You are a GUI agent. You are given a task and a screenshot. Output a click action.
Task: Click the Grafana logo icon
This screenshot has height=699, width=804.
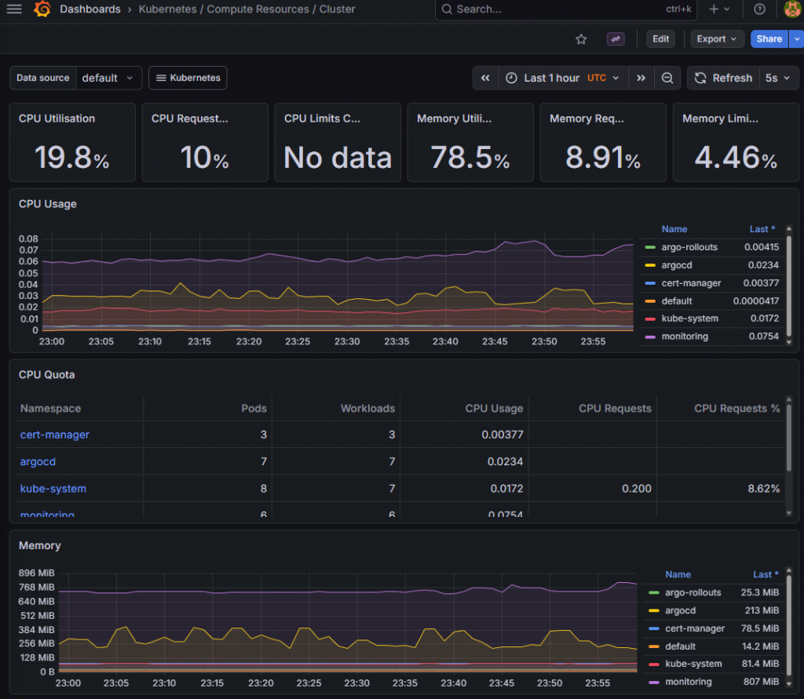click(43, 9)
